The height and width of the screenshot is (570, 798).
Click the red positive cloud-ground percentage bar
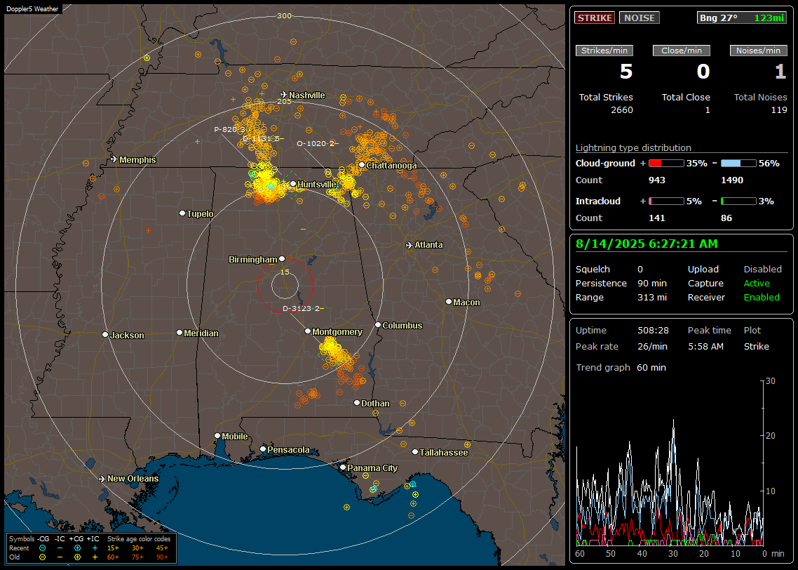pyautogui.click(x=666, y=164)
